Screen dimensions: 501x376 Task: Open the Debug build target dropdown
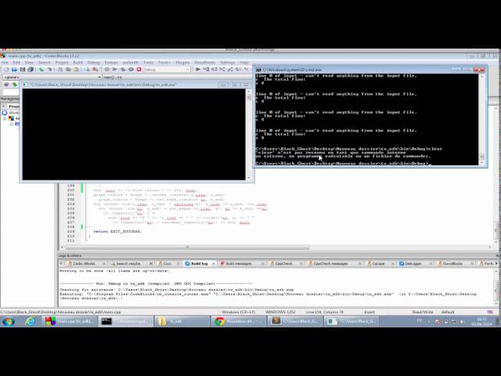pyautogui.click(x=167, y=70)
